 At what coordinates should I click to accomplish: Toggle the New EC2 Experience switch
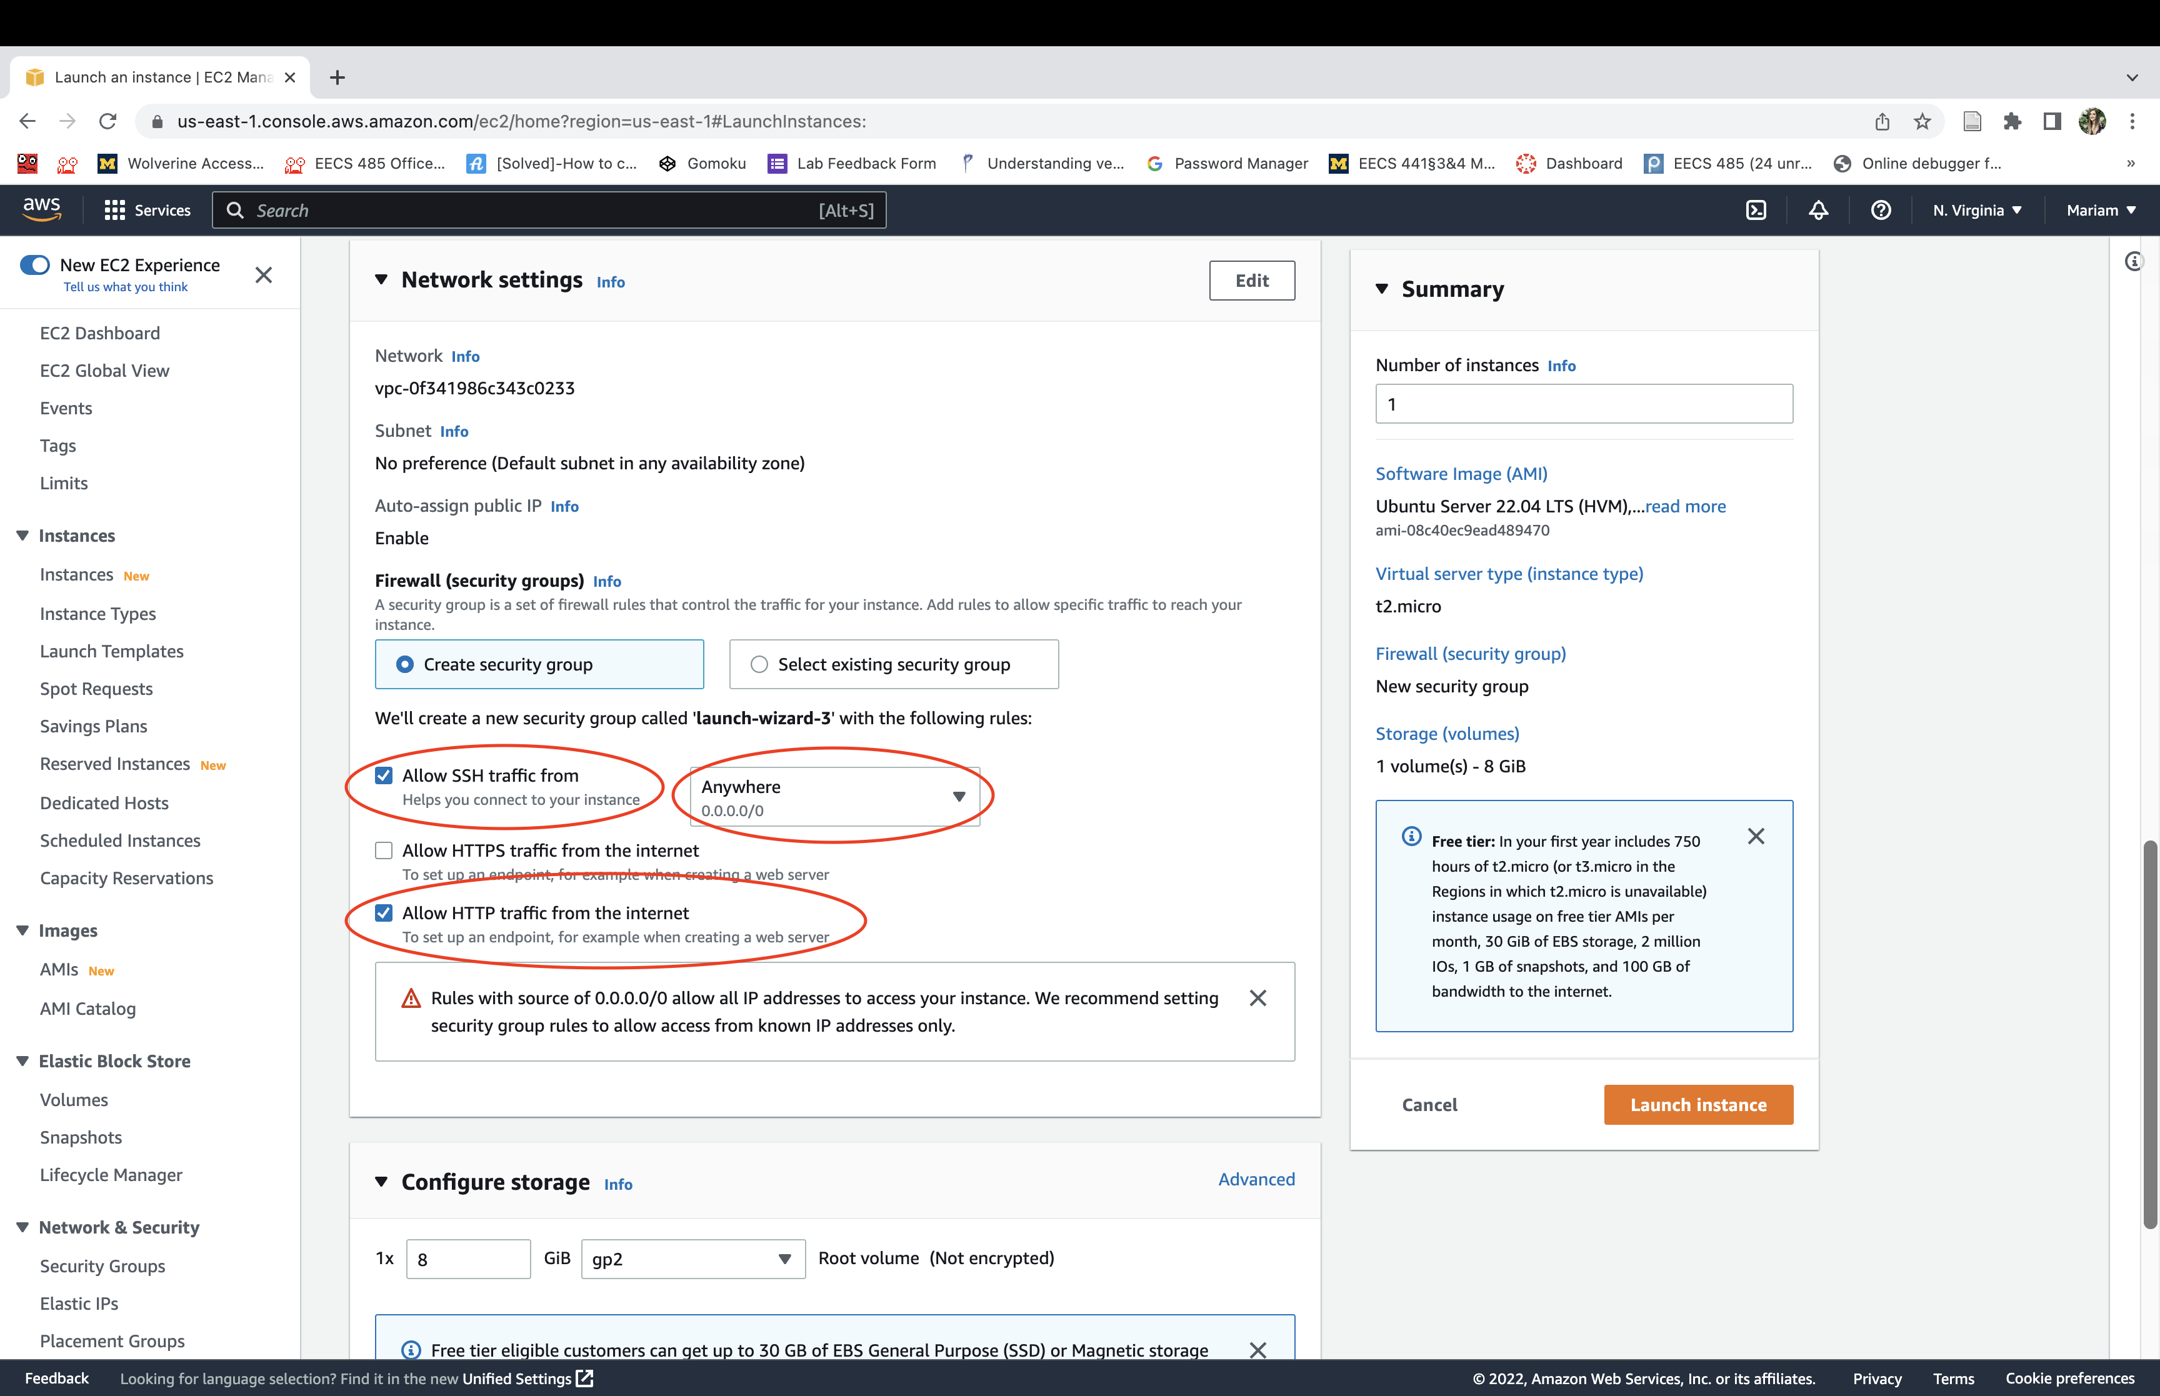click(x=36, y=265)
